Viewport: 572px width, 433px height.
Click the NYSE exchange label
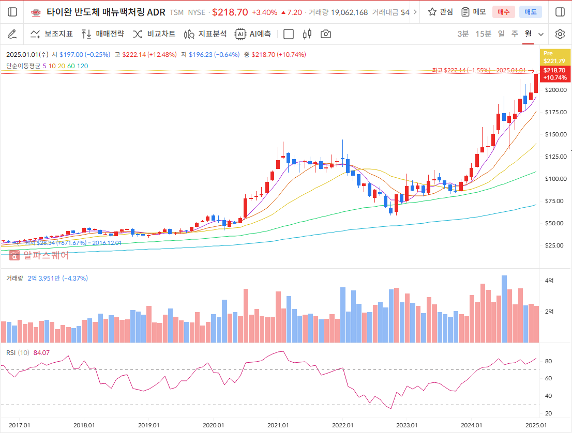pyautogui.click(x=197, y=12)
